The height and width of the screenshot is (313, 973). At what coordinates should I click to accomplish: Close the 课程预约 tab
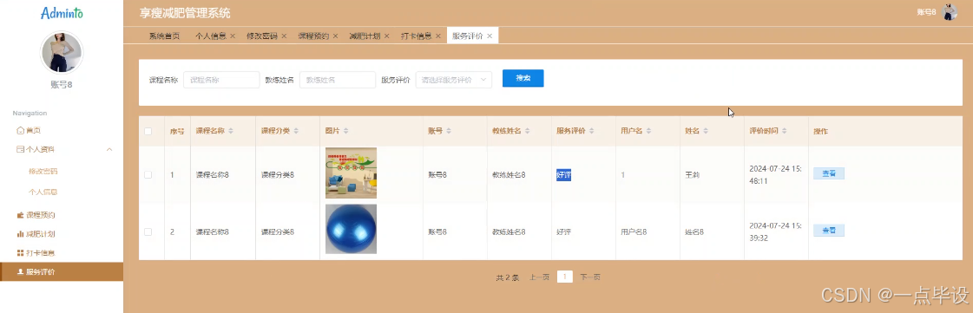tap(335, 36)
